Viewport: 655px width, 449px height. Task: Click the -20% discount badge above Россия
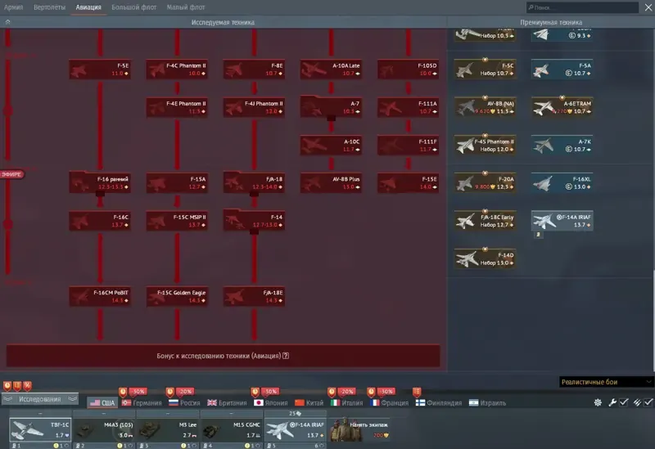pos(186,392)
